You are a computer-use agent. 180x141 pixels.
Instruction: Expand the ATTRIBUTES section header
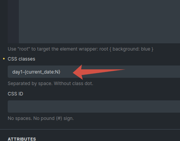click(22, 139)
